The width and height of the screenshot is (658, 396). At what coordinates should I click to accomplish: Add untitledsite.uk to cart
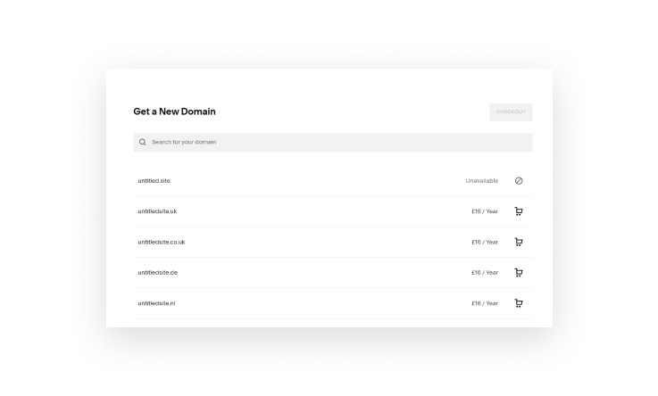519,211
